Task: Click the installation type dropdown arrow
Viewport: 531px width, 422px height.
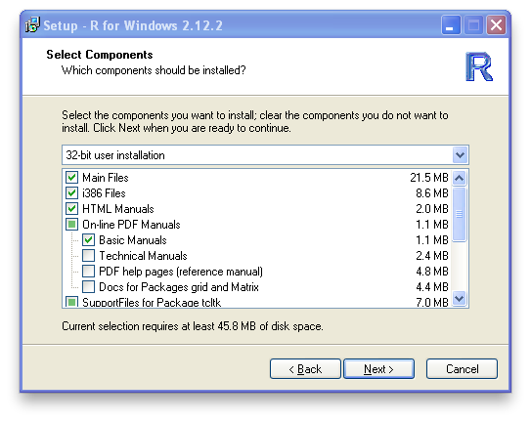Action: tap(460, 155)
